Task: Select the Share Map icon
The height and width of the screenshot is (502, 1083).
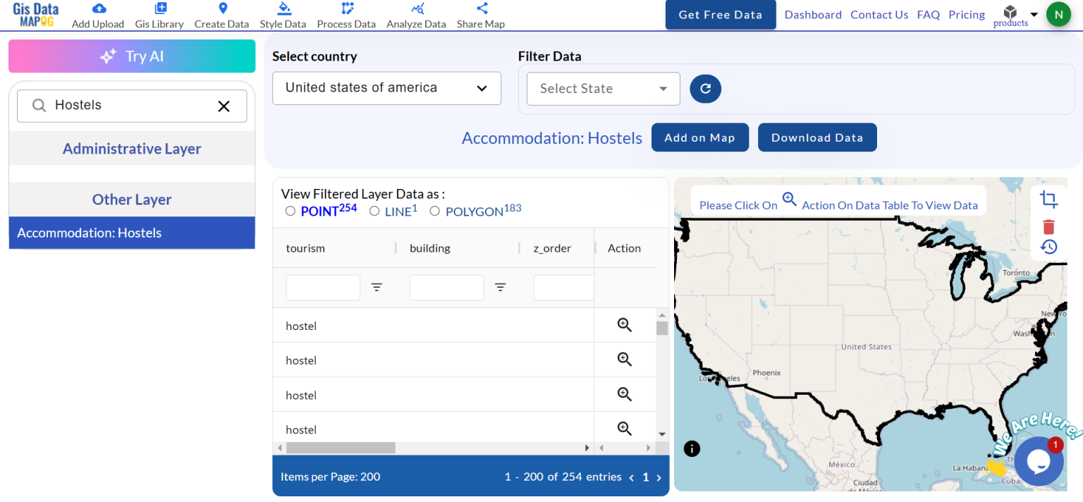Action: click(480, 8)
